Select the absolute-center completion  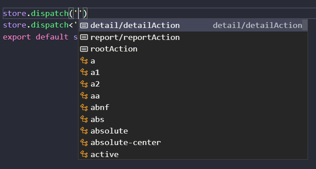[193, 142]
